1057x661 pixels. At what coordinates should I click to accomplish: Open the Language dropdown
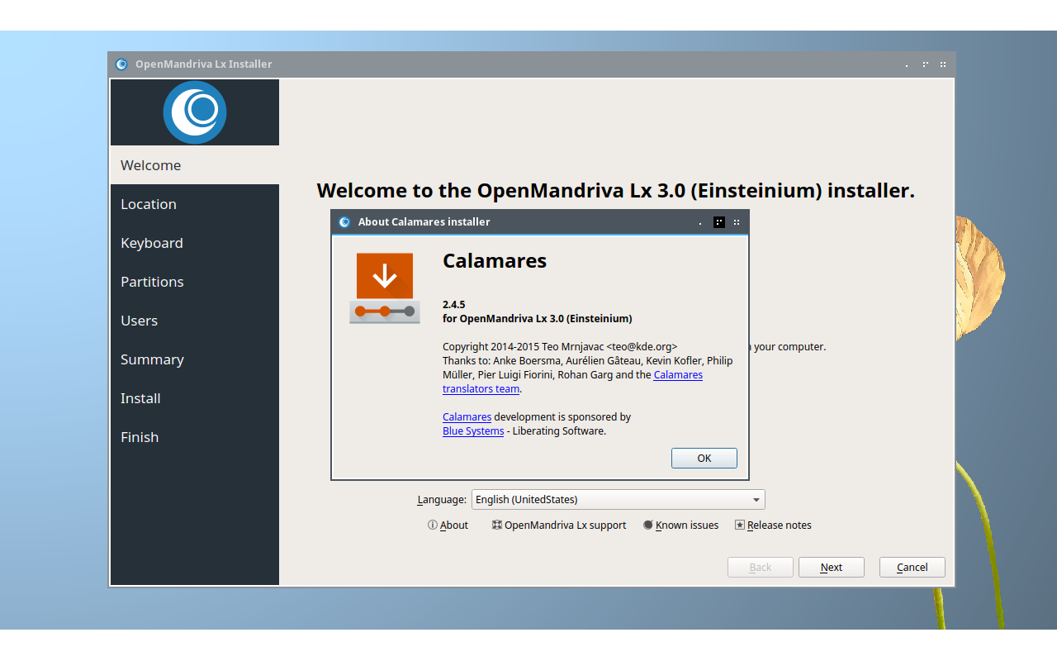coord(618,499)
